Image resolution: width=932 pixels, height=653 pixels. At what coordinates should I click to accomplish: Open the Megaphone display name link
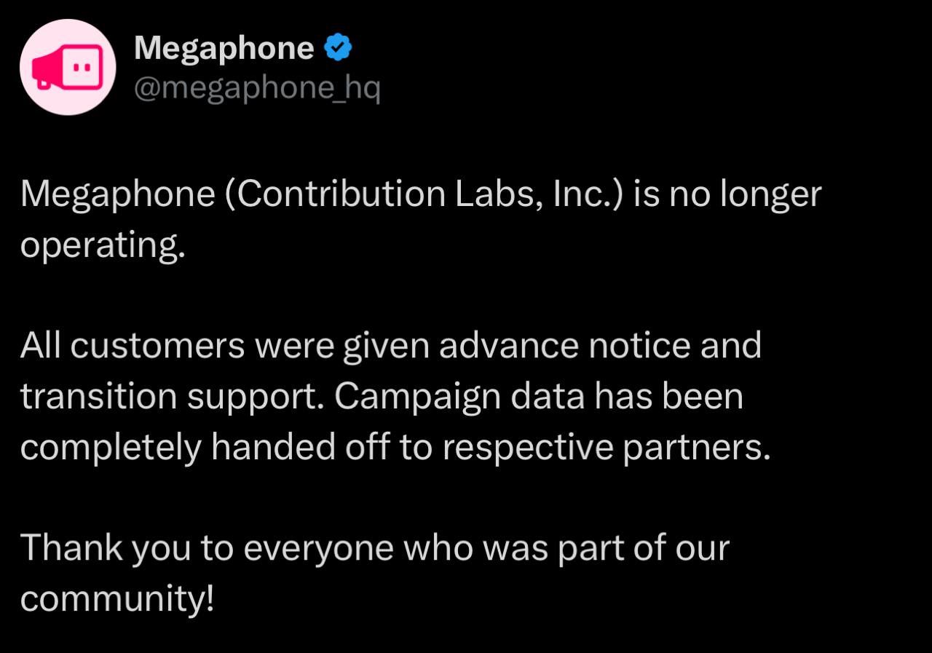pyautogui.click(x=224, y=48)
